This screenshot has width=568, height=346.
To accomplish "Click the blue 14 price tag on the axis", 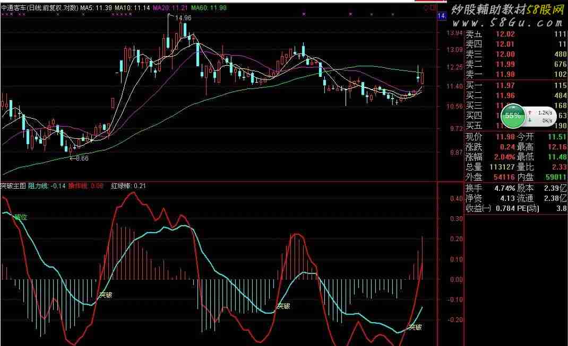I will tap(441, 16).
